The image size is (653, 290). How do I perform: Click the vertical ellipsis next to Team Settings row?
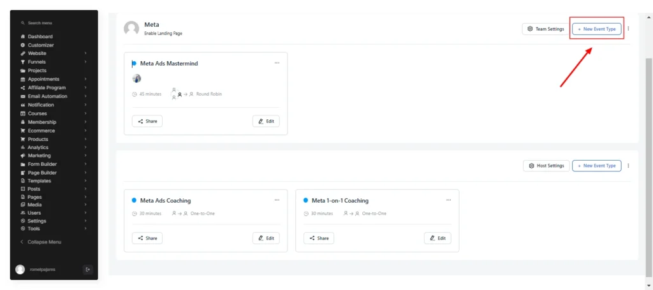[628, 29]
